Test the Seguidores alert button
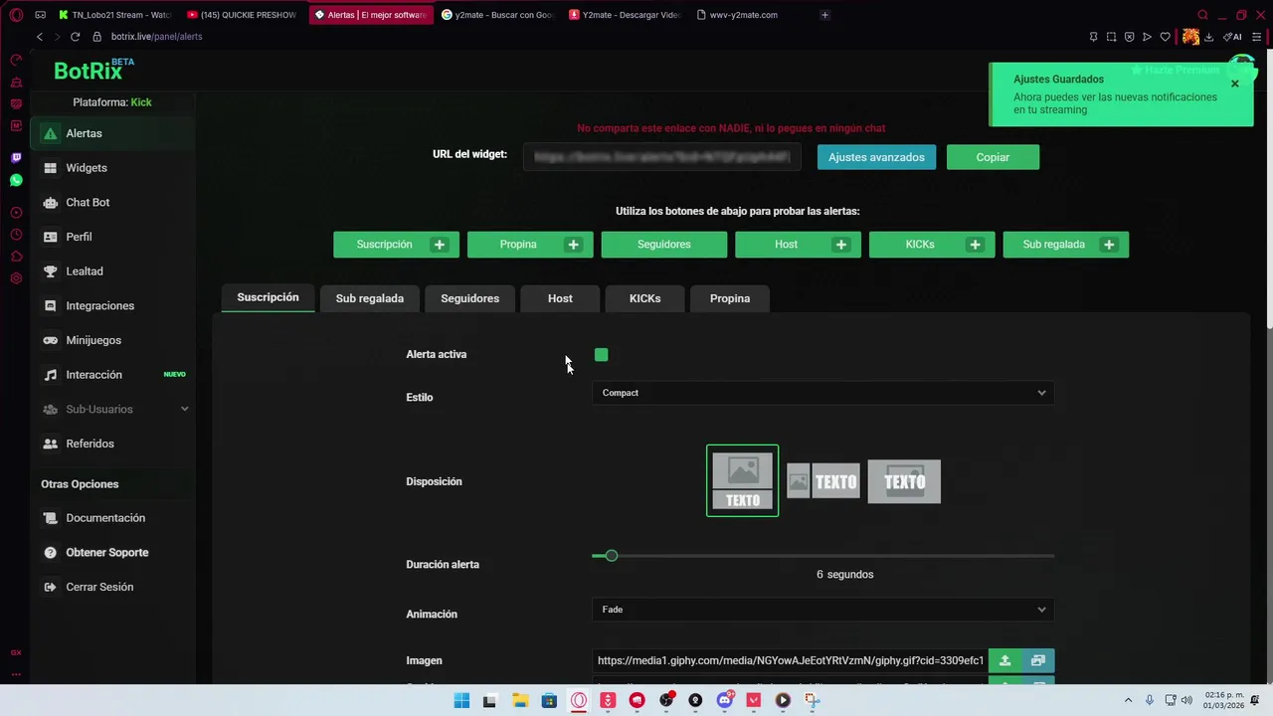Viewport: 1273px width, 716px height. 663,245
